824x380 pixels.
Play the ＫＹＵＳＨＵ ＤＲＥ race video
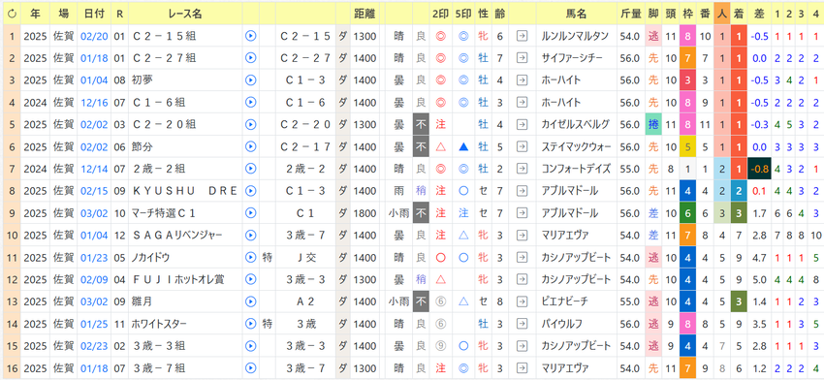point(251,191)
